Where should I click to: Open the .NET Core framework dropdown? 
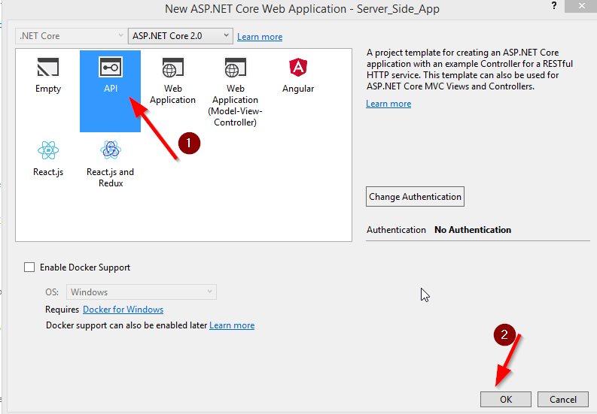(71, 36)
